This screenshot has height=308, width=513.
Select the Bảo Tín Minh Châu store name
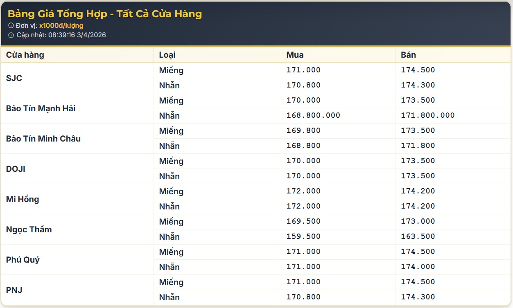[43, 139]
